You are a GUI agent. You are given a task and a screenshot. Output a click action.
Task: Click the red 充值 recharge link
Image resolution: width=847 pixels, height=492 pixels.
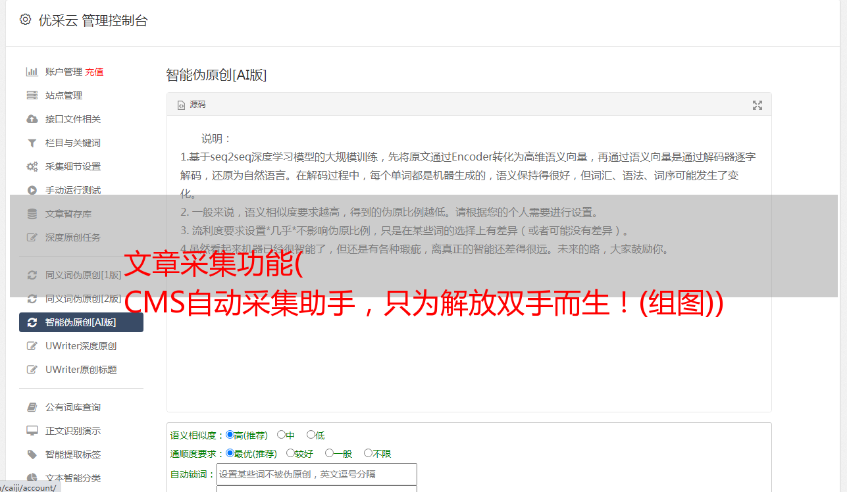pos(94,72)
